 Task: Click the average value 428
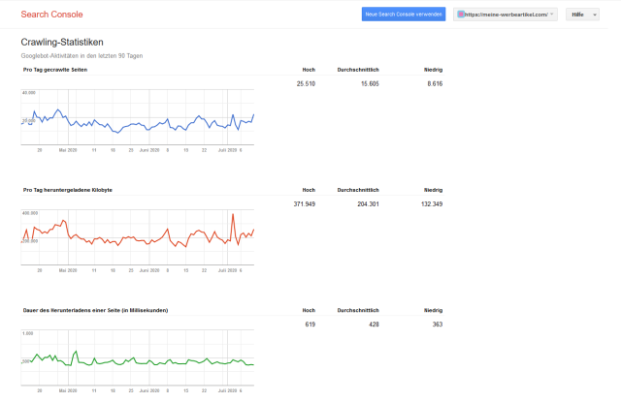pyautogui.click(x=374, y=325)
